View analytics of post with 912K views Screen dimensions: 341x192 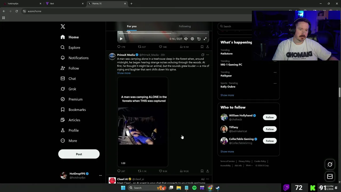click(x=184, y=171)
